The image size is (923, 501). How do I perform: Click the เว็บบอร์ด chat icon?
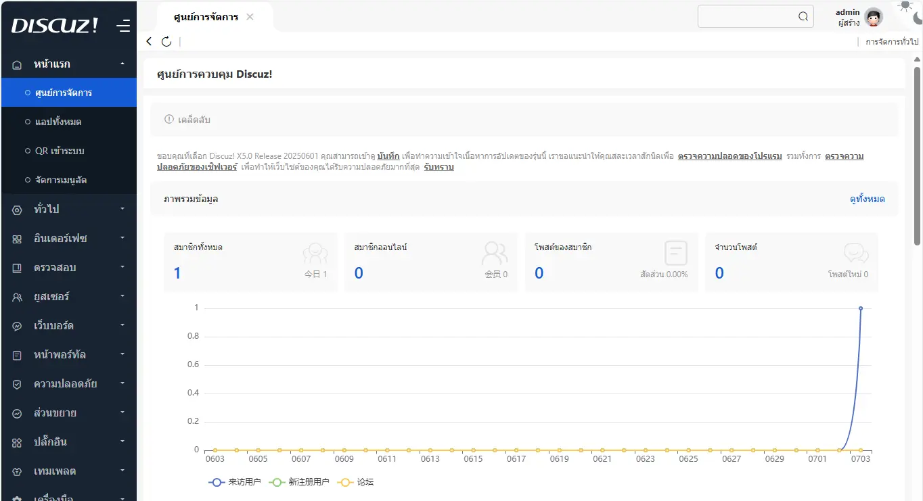tap(18, 327)
